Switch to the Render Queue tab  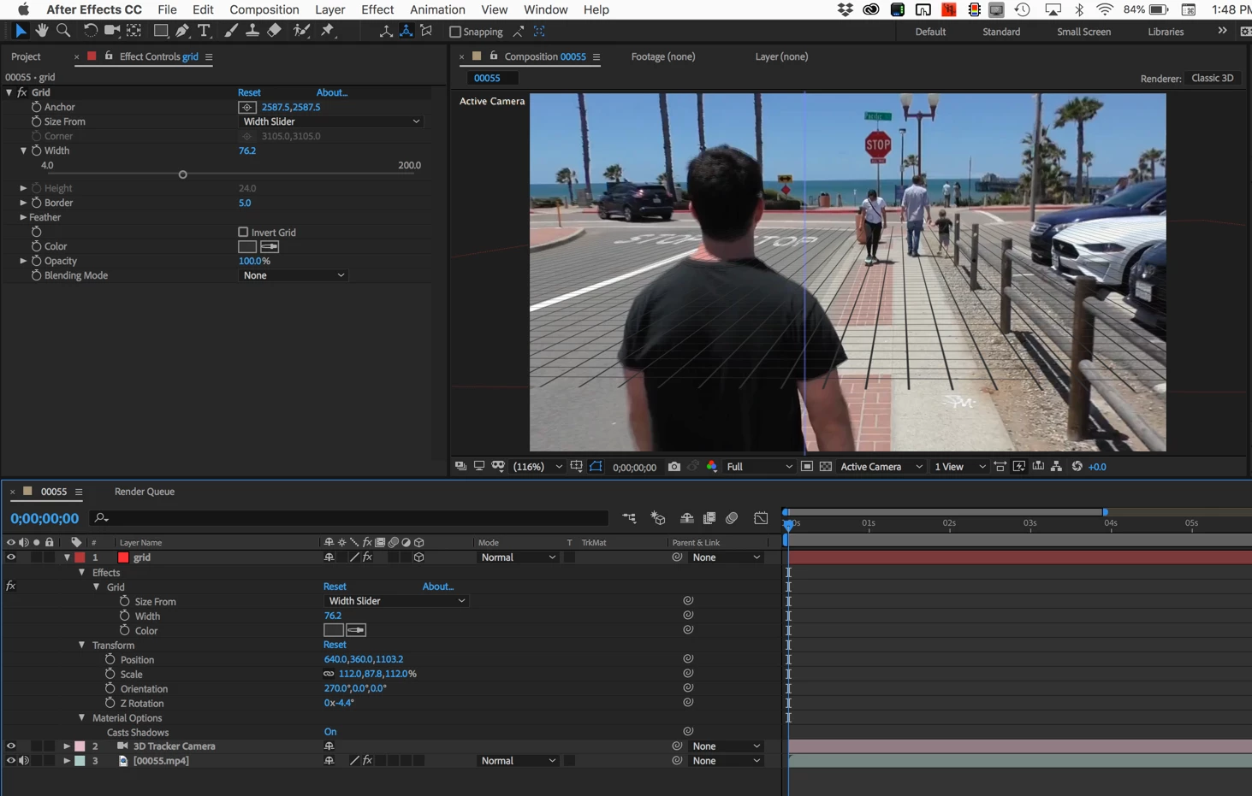[x=144, y=492]
